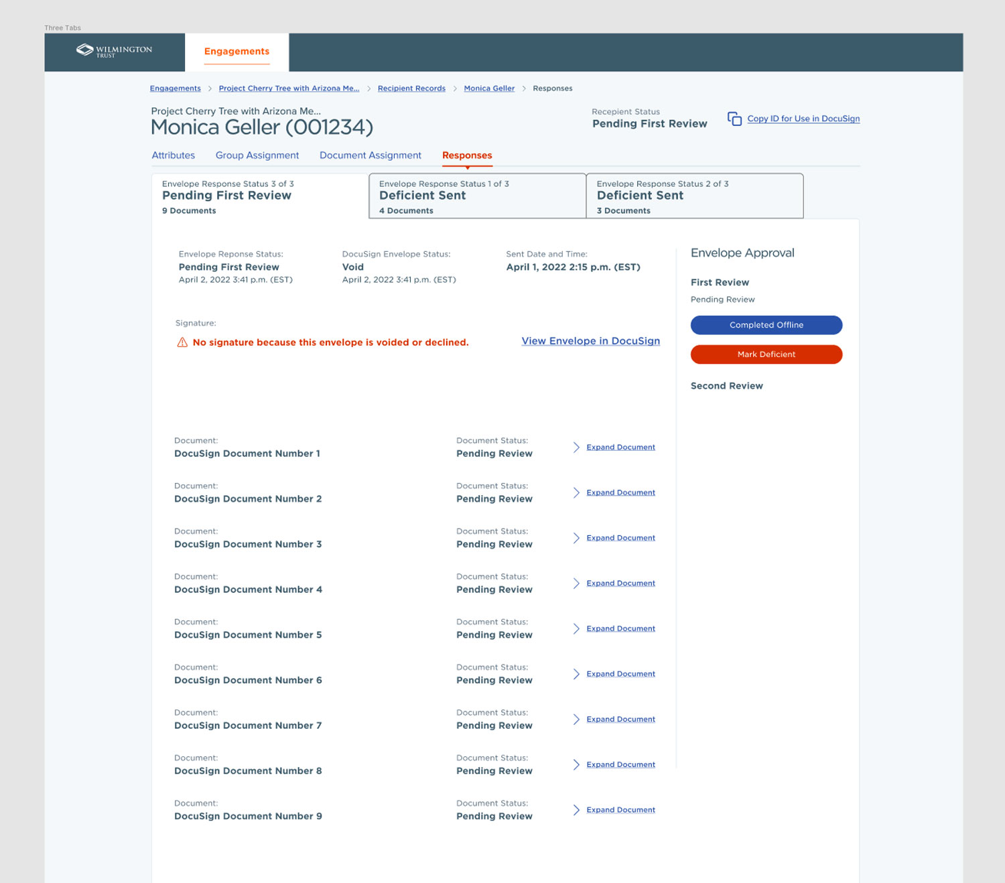Expand chevron for DocuSign Document Number 1
Image resolution: width=1005 pixels, height=883 pixels.
pyautogui.click(x=576, y=447)
